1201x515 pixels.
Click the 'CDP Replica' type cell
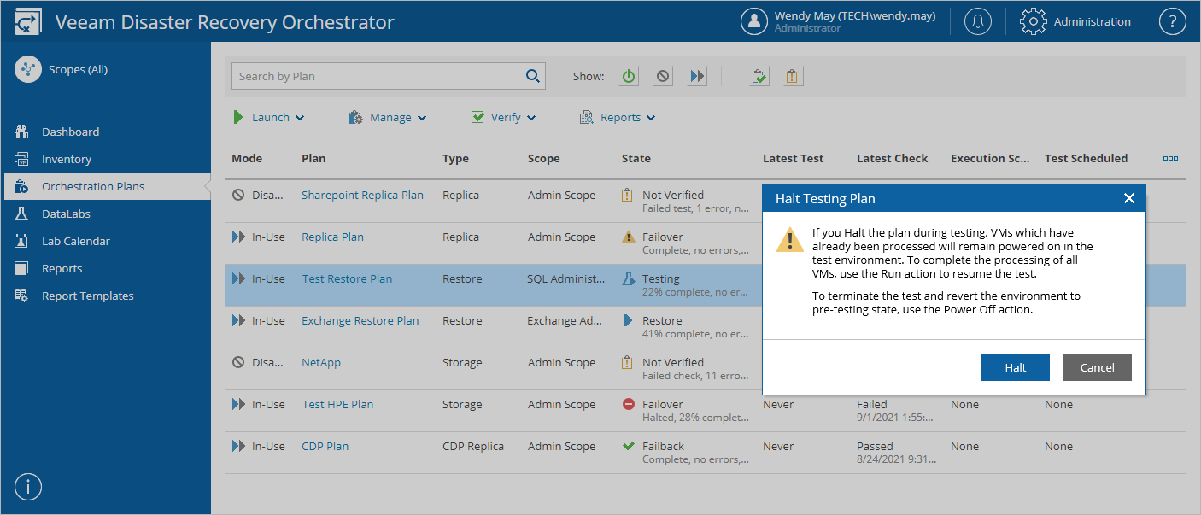click(473, 446)
